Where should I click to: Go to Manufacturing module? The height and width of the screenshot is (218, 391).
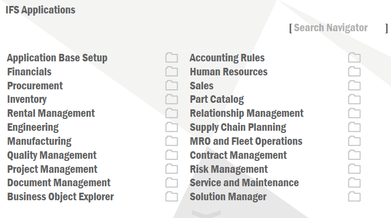pos(39,141)
